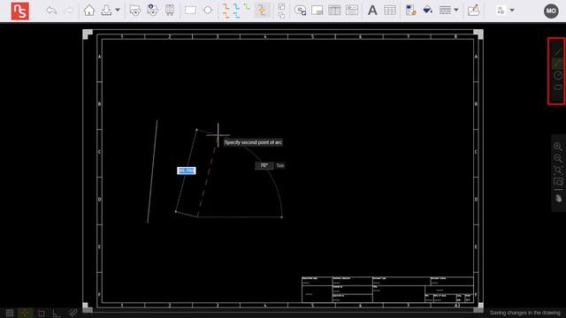Open the folder symbol library icon
The image size is (566, 318).
point(135,10)
